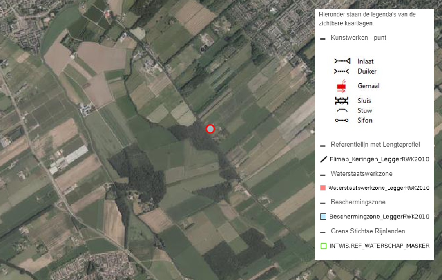Click the Stuw arc symbol

pyautogui.click(x=342, y=110)
